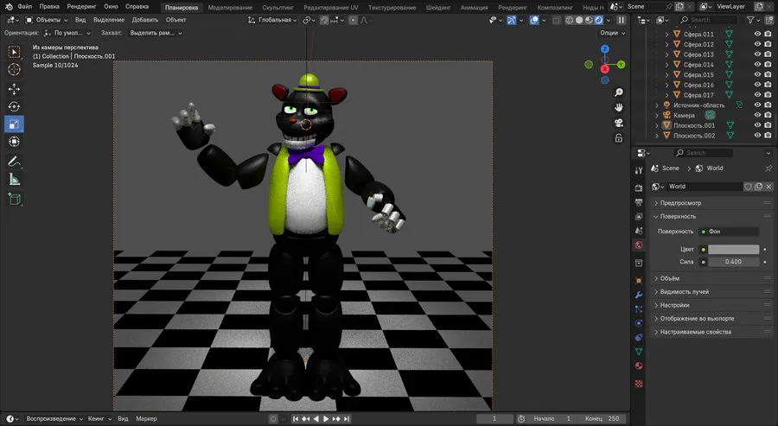Expand the Настройки panel
The width and height of the screenshot is (778, 426).
pyautogui.click(x=711, y=305)
